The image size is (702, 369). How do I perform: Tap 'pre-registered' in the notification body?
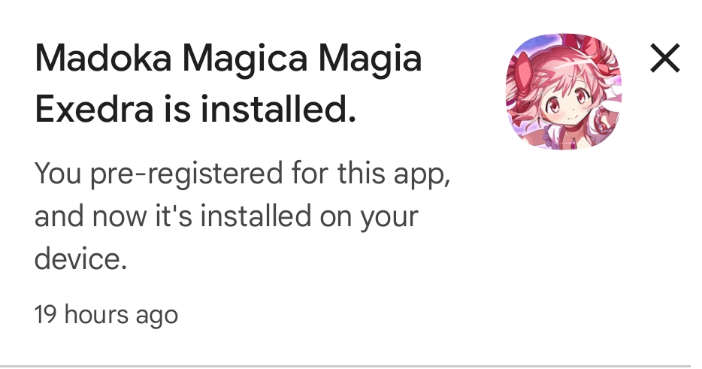pos(186,174)
